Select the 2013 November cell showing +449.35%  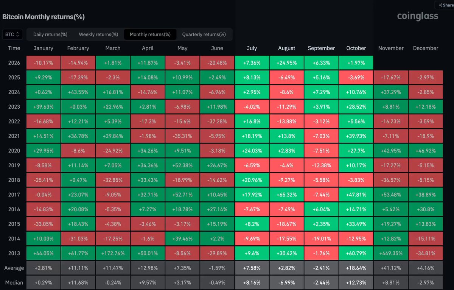[x=391, y=254]
